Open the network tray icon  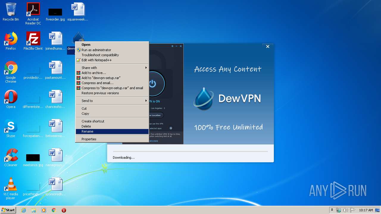[x=338, y=210]
